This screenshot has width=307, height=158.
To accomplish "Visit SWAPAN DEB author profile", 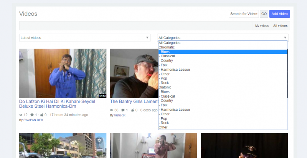I will pyautogui.click(x=33, y=120).
